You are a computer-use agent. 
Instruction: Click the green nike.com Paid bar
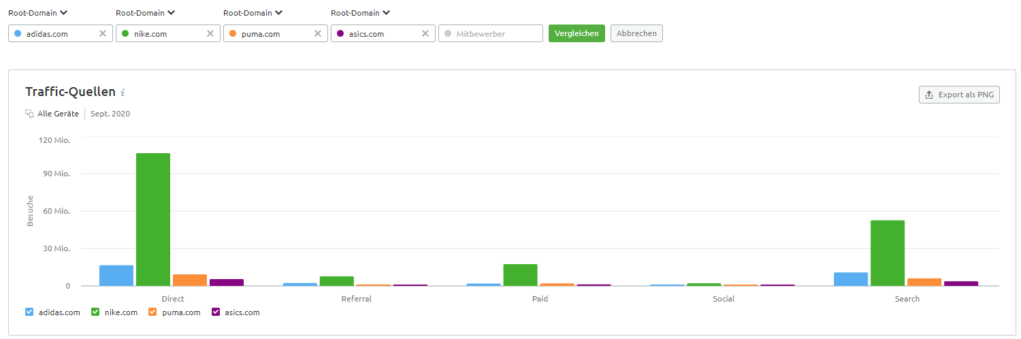click(521, 275)
